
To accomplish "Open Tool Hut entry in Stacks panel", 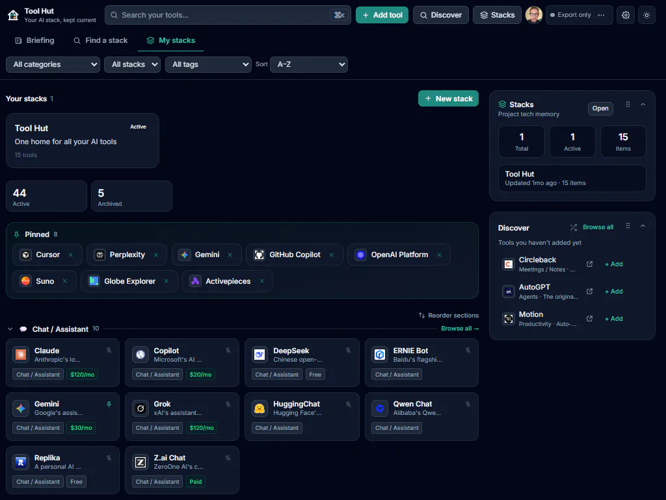I will (x=572, y=178).
